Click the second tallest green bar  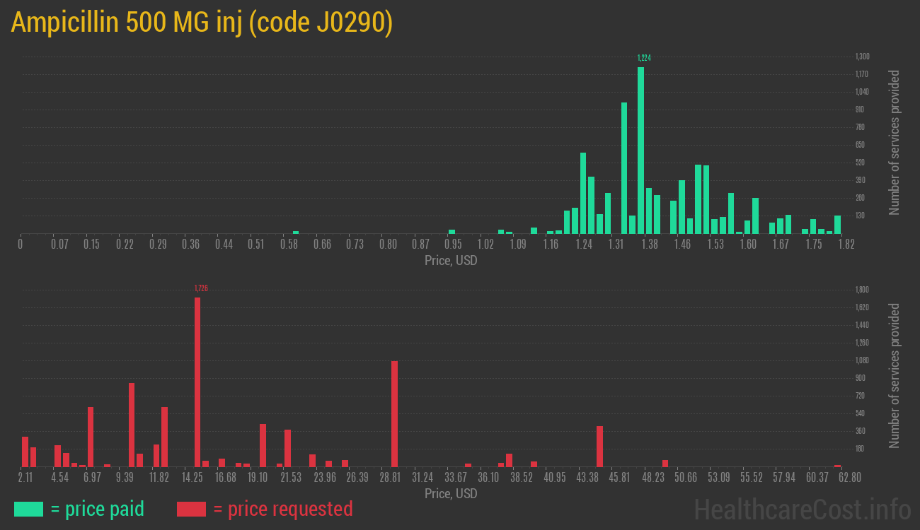pos(624,167)
